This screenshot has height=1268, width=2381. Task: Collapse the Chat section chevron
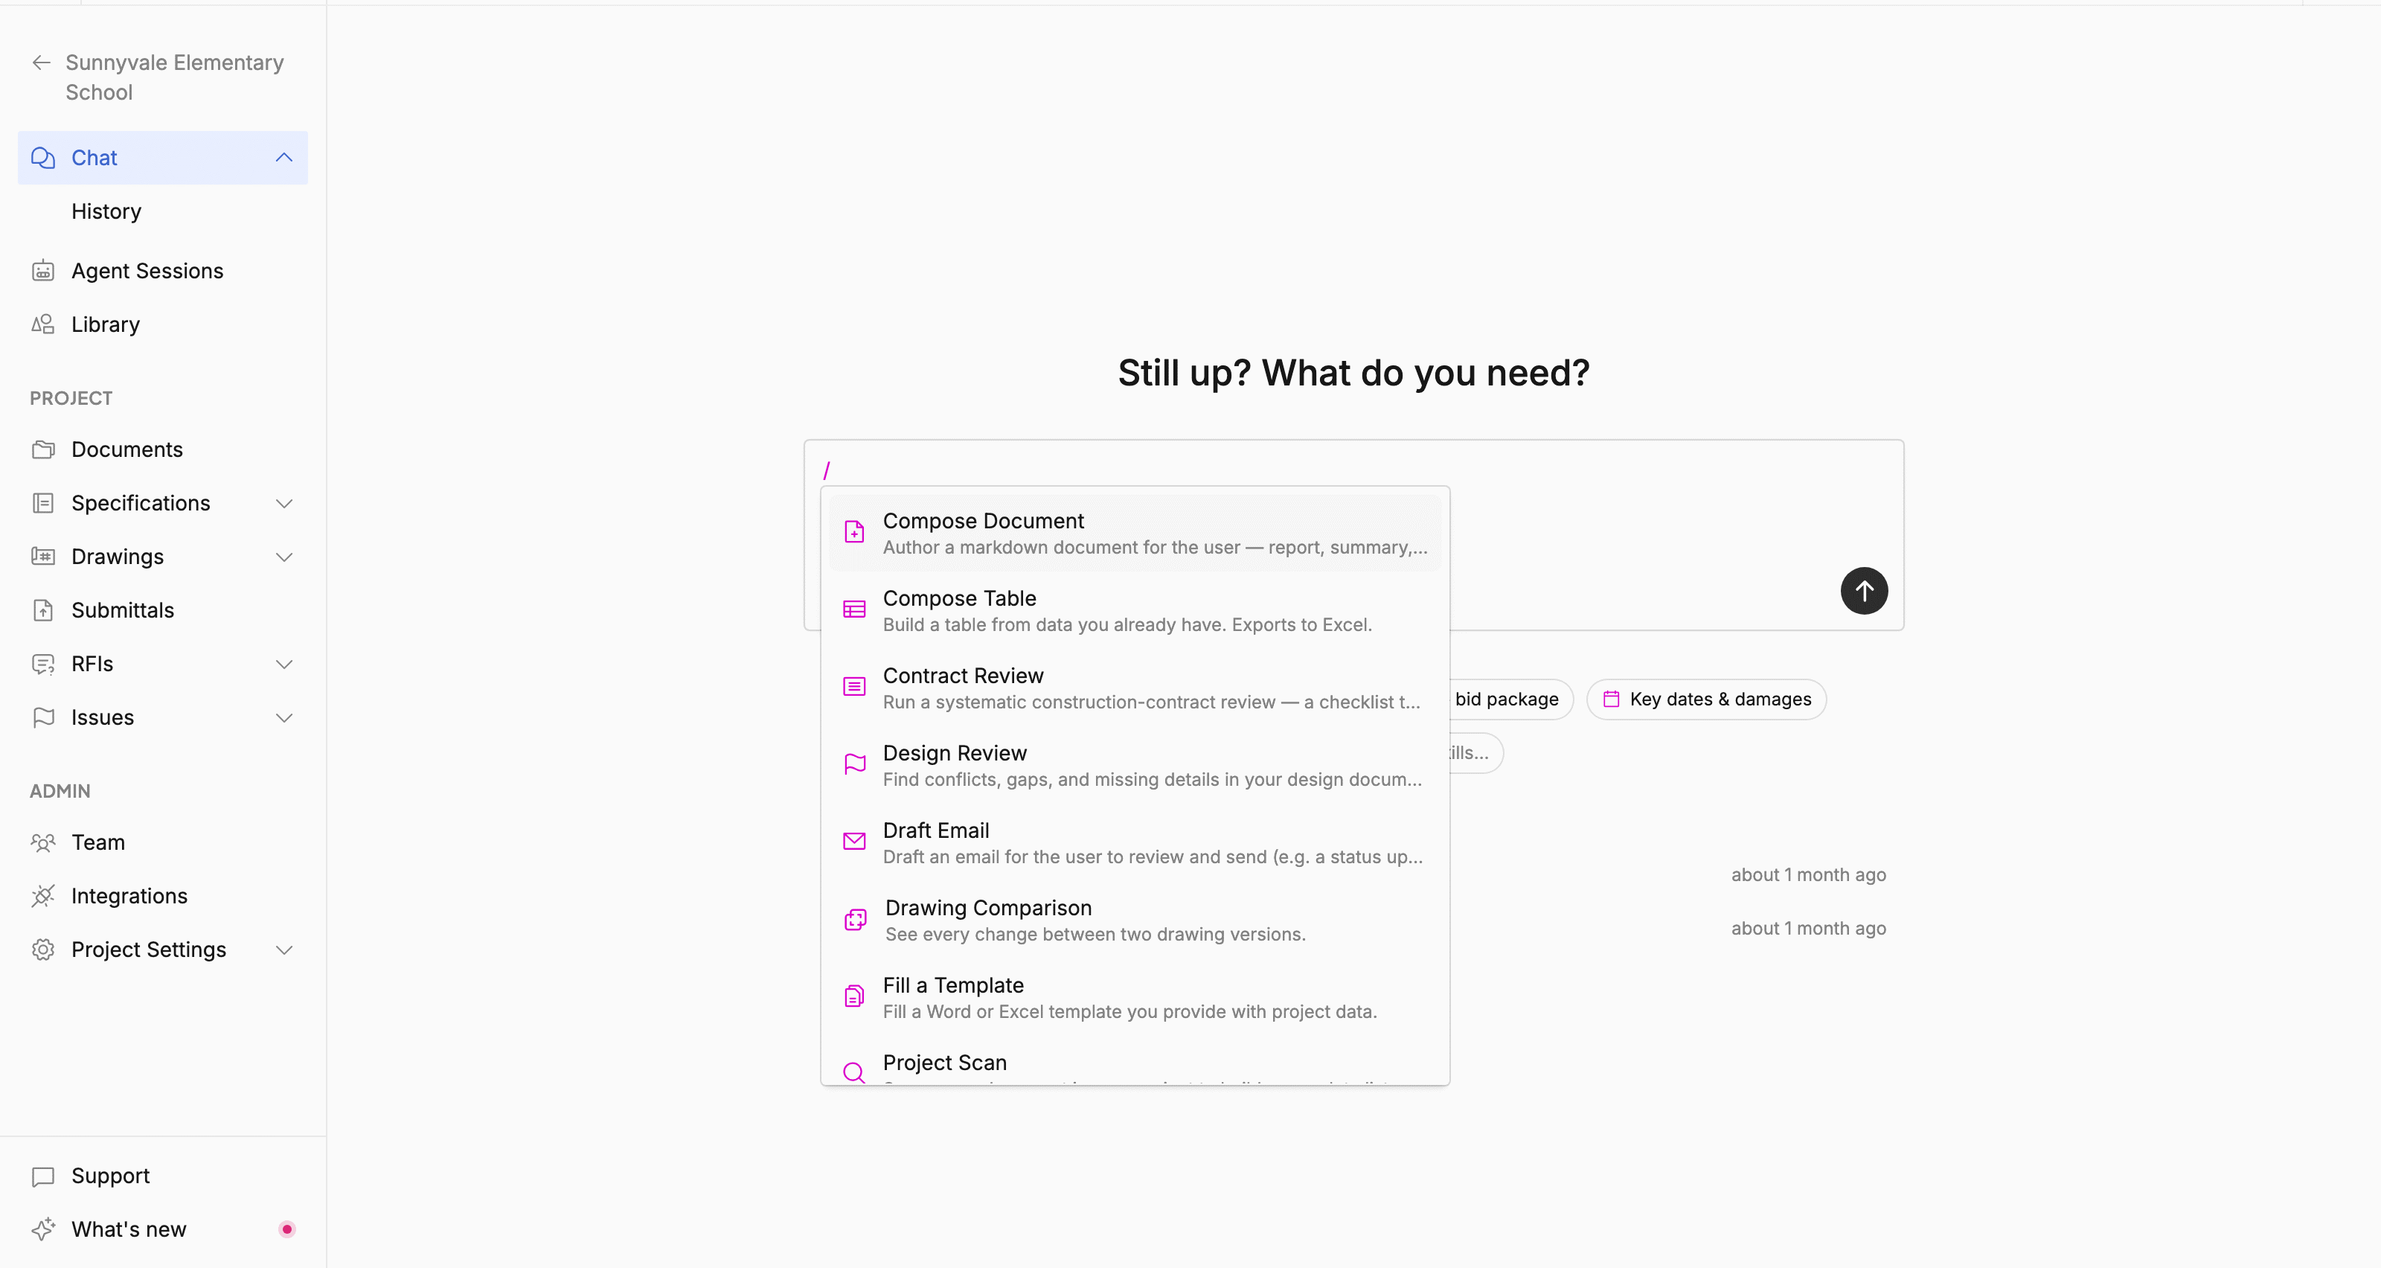(x=283, y=158)
